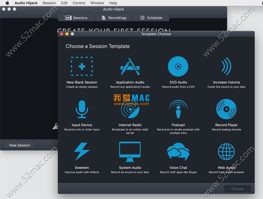Select the Sweeten lightning bolt icon
This screenshot has width=263, height=199.
[x=82, y=152]
